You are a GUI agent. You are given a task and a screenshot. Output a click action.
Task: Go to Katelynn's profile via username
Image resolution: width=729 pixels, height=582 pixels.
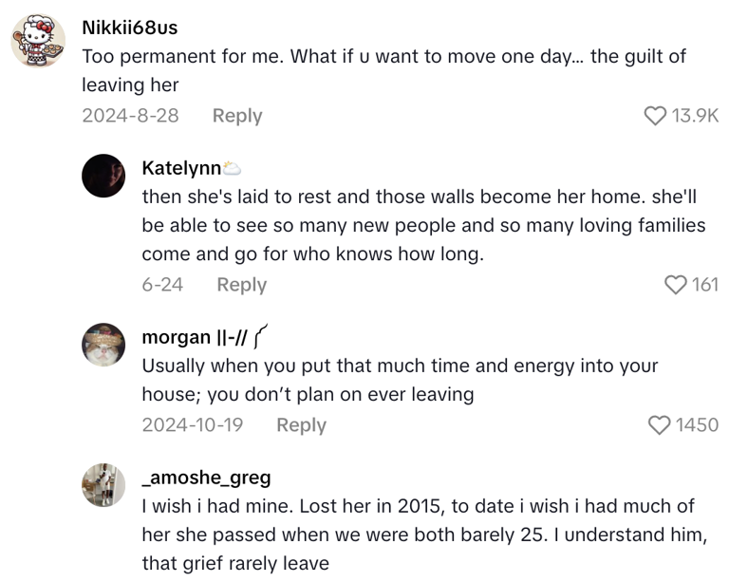click(x=180, y=168)
